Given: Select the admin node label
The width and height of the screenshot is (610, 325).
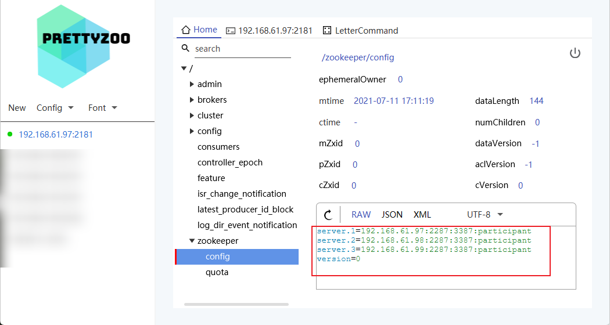Looking at the screenshot, I should [210, 84].
